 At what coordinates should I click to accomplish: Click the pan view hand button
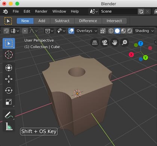(x=114, y=43)
